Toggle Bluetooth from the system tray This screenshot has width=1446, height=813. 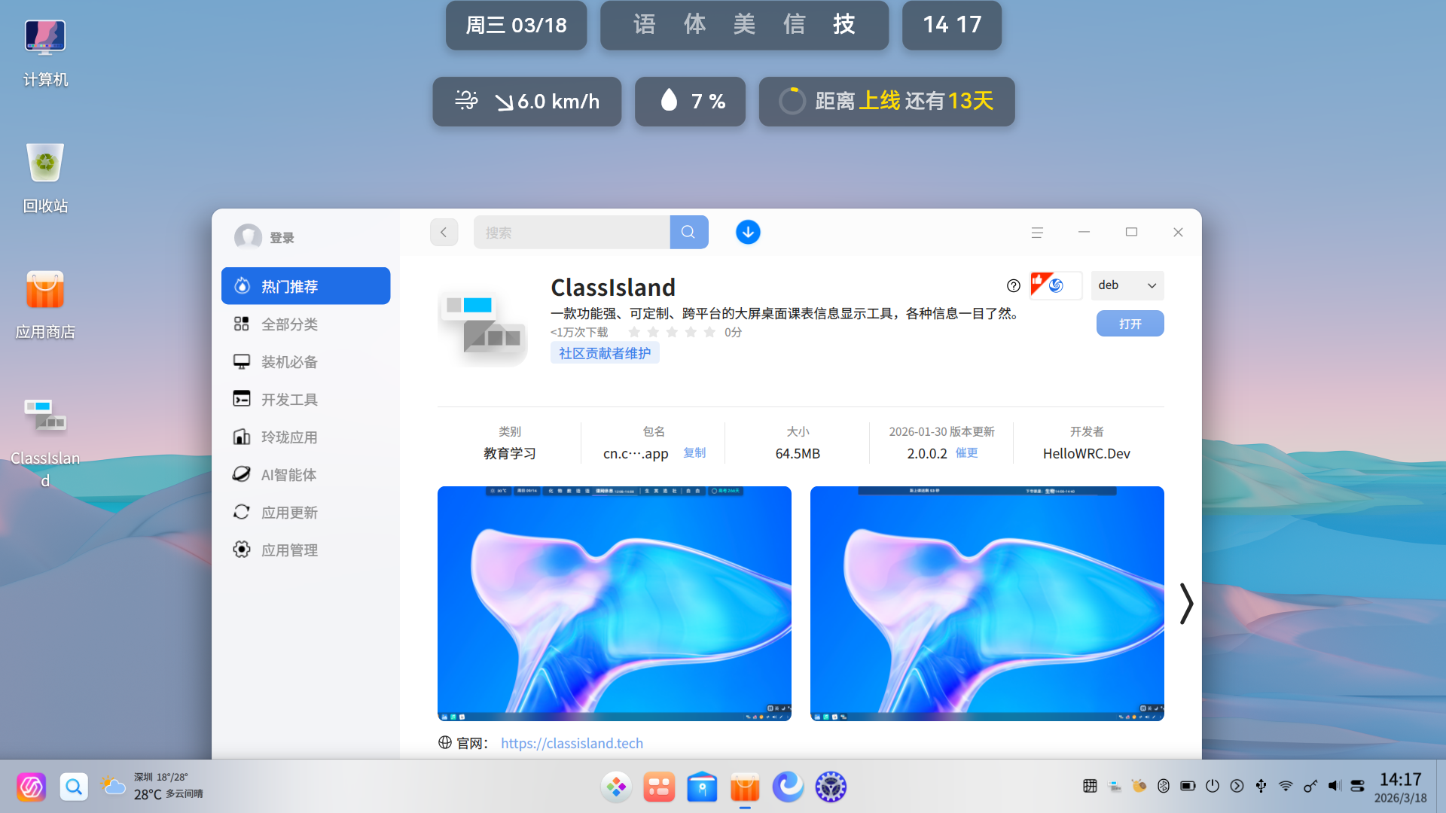point(1164,786)
